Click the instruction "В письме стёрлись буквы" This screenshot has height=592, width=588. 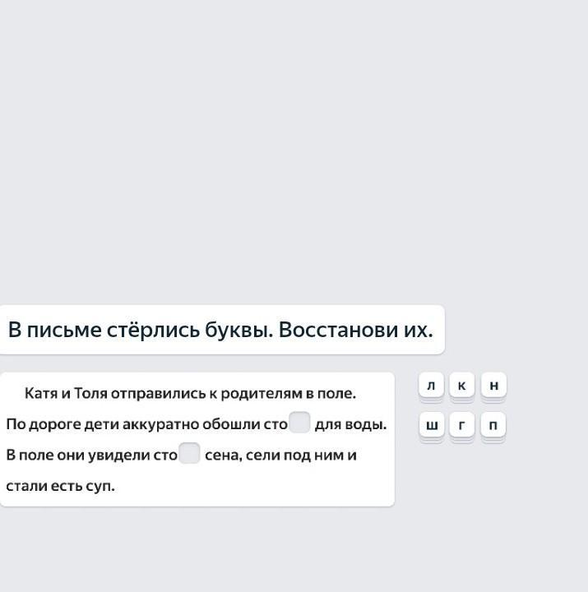(140, 330)
